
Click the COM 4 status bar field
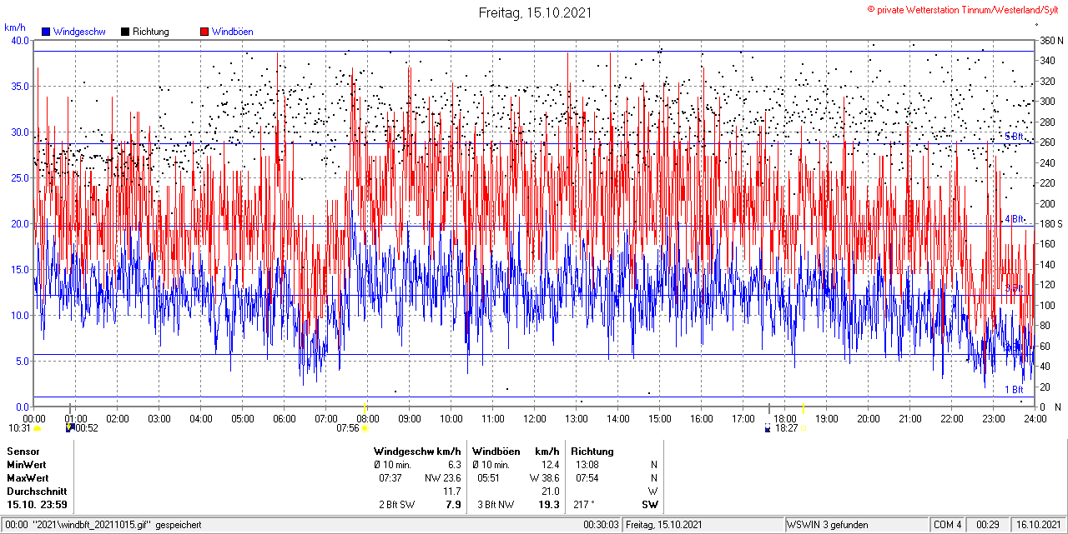(948, 525)
